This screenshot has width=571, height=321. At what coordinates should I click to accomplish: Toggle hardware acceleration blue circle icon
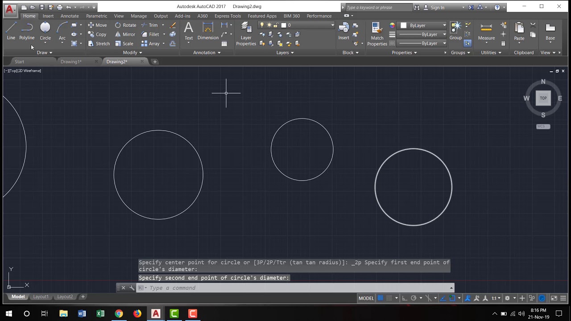coord(542,298)
